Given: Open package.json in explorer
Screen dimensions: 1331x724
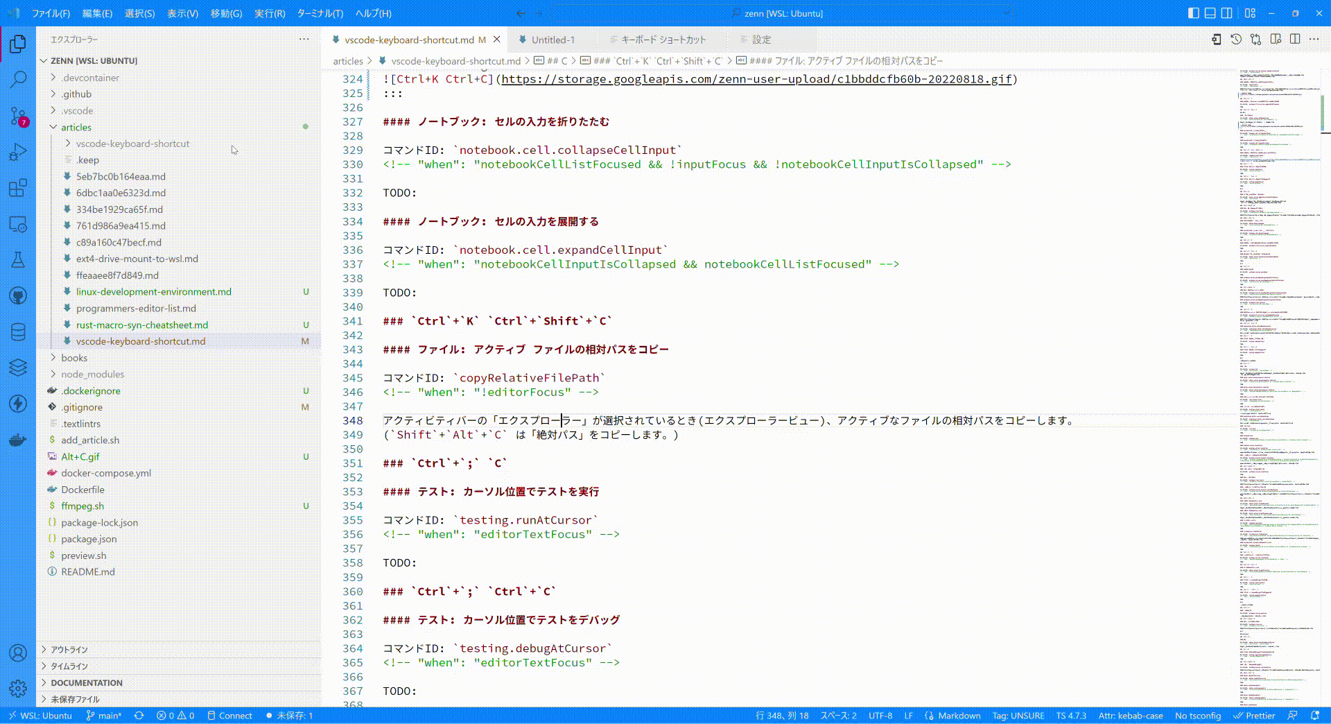Looking at the screenshot, I should coord(179,539).
